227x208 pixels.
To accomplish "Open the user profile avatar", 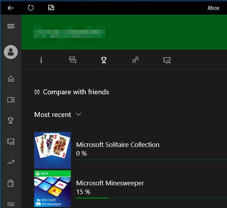I will tap(10, 52).
